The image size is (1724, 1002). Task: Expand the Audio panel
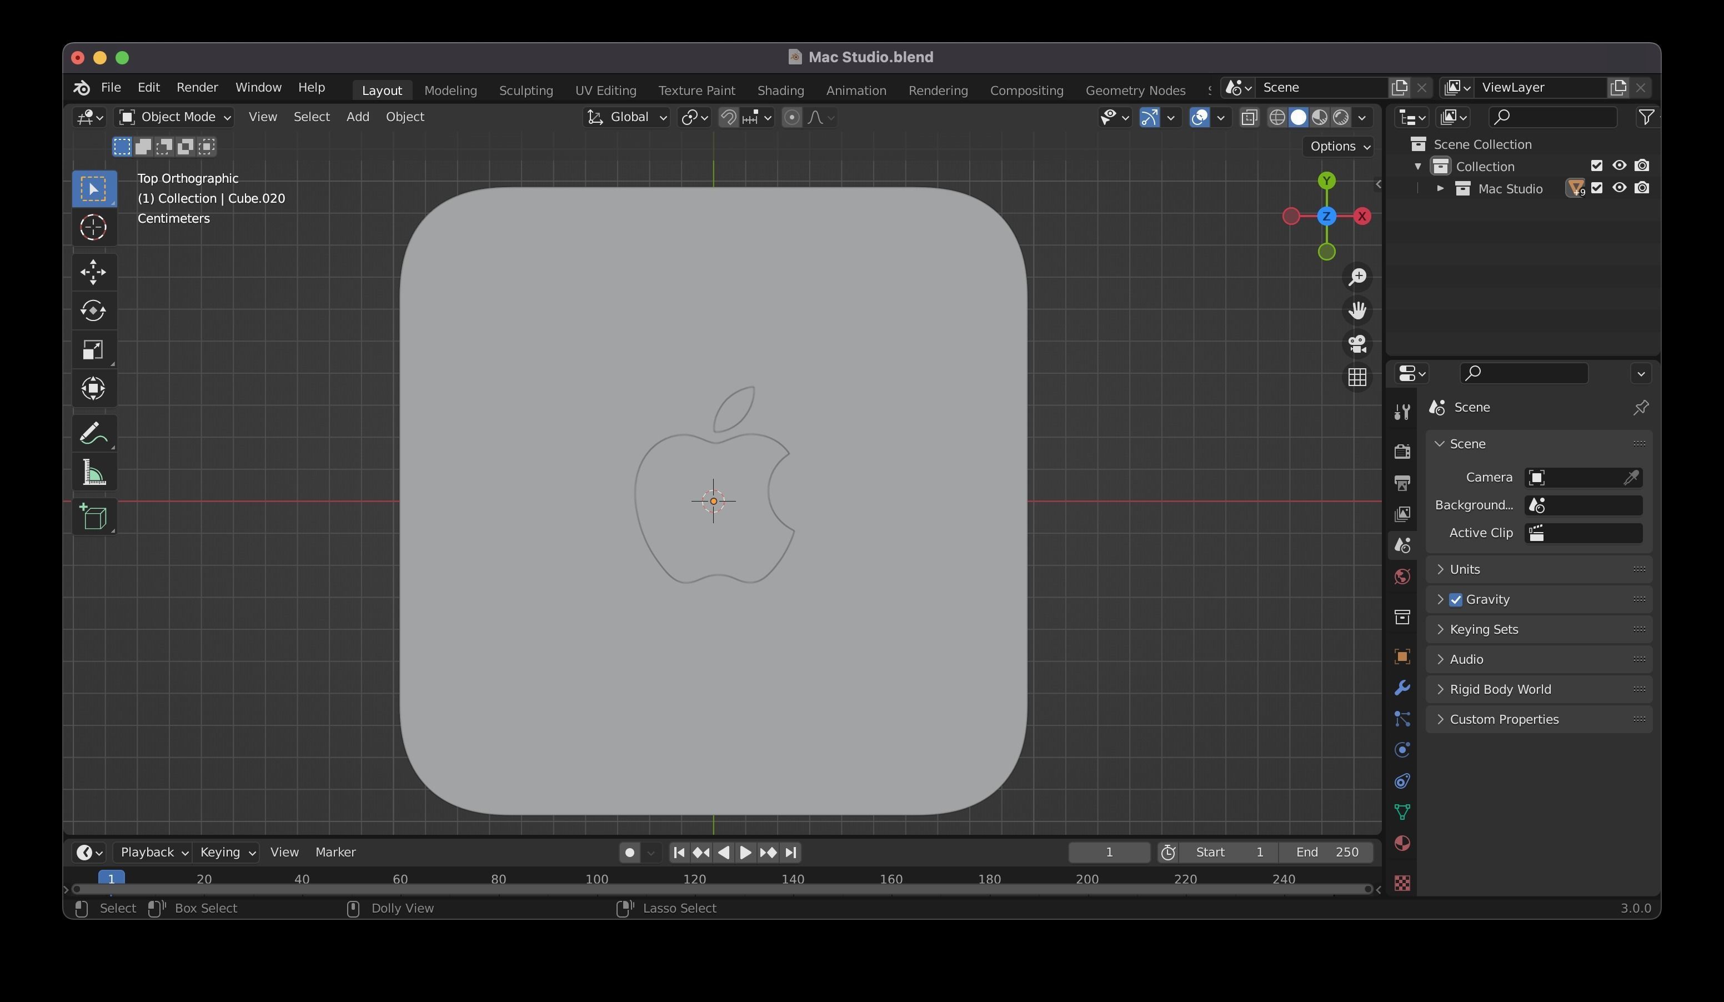pyautogui.click(x=1538, y=660)
